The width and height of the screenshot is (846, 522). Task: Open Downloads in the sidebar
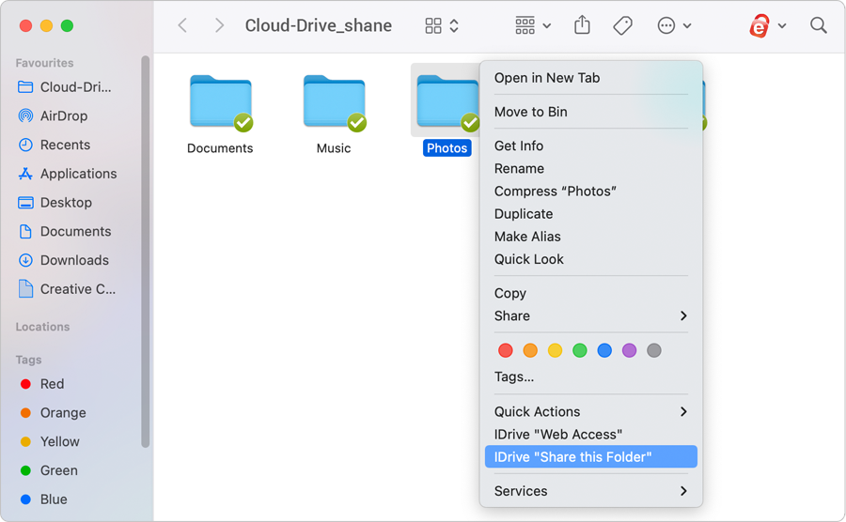75,260
